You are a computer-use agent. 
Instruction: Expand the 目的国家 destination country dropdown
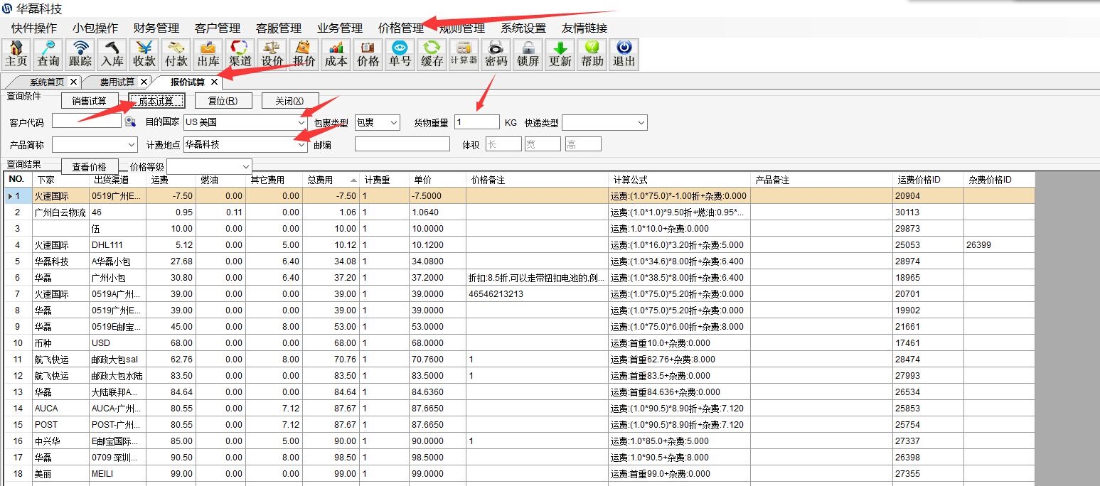[x=301, y=122]
